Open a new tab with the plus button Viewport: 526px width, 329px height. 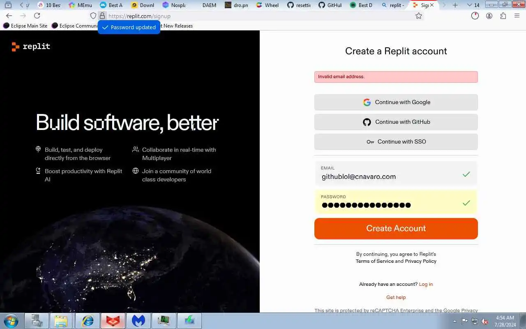point(455,5)
